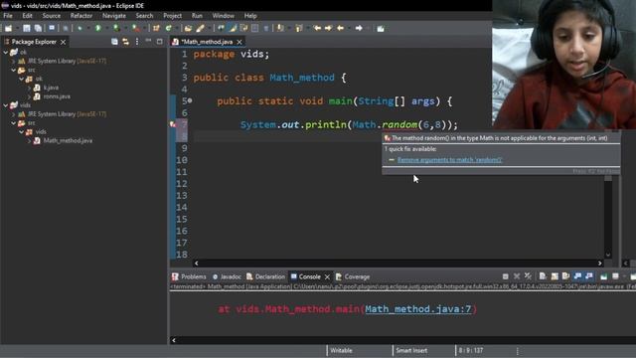Click the Collapse All icon in Package Explorer

114,42
